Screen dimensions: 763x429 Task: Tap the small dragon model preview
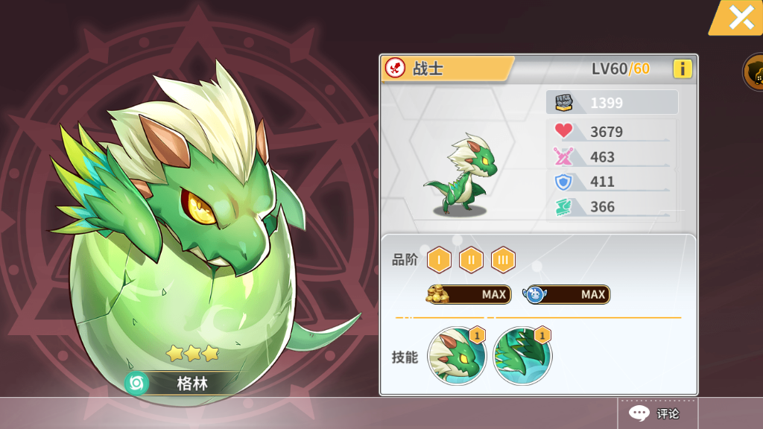click(460, 175)
